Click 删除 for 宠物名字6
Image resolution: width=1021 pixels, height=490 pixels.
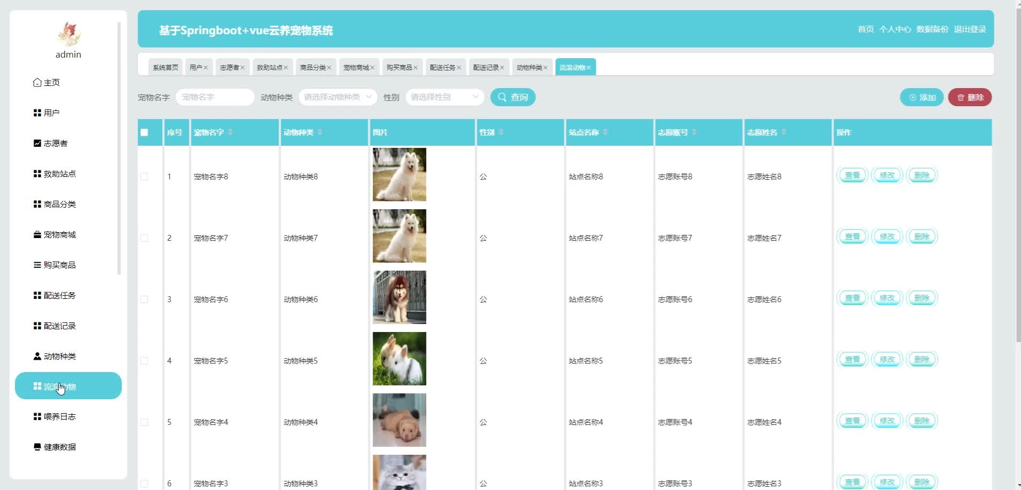coord(922,298)
